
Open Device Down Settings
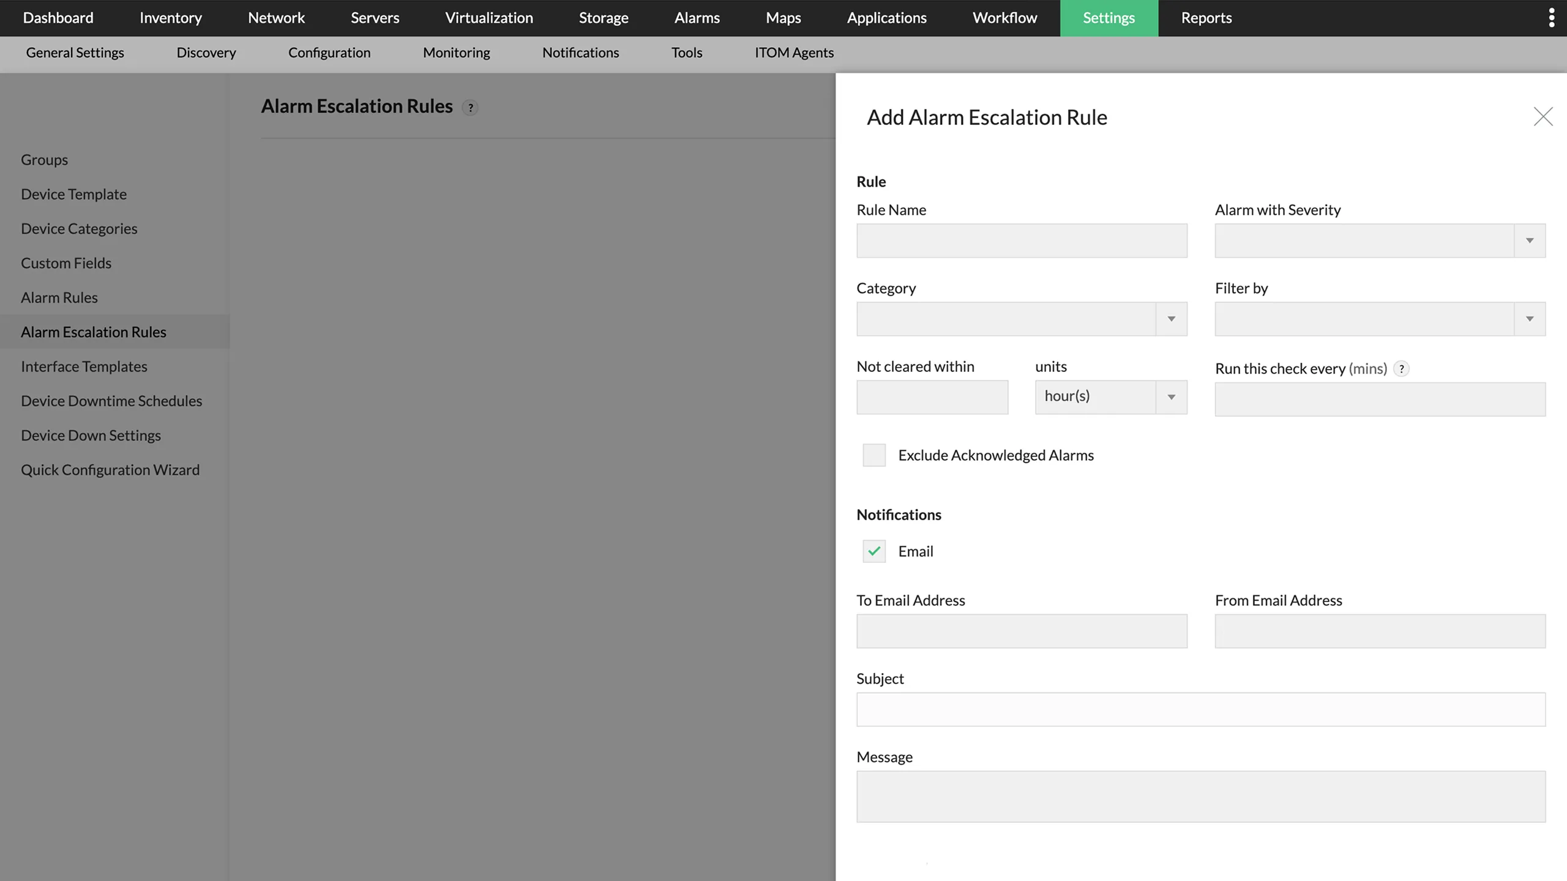(x=90, y=435)
